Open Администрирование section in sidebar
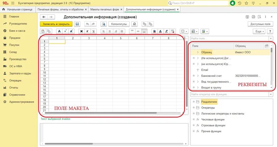Screen dimensions: 277x147 (22, 102)
